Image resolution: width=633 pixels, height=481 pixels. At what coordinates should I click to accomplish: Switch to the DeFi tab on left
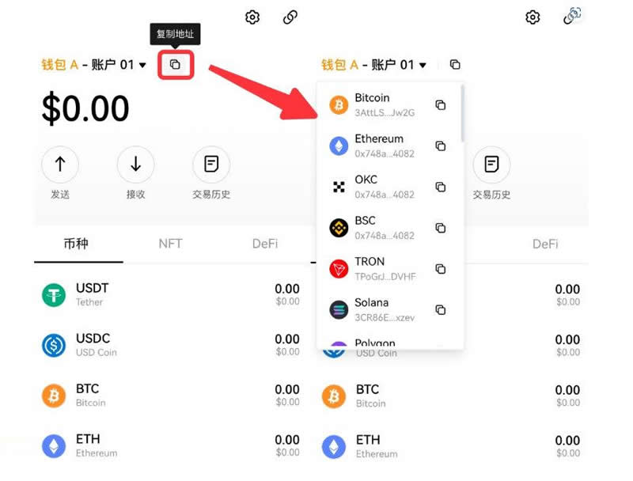[265, 244]
